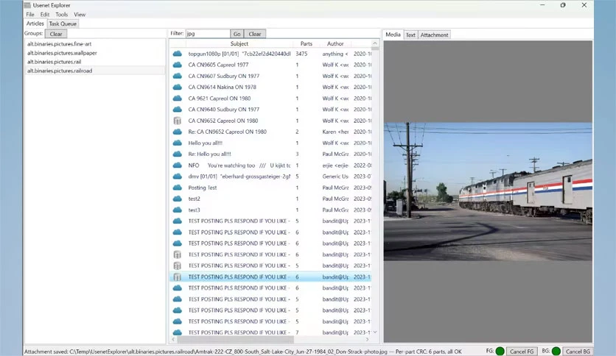
Task: Click cloud icon beside Hello you all!!! by Wolf K
Action: coord(178,143)
